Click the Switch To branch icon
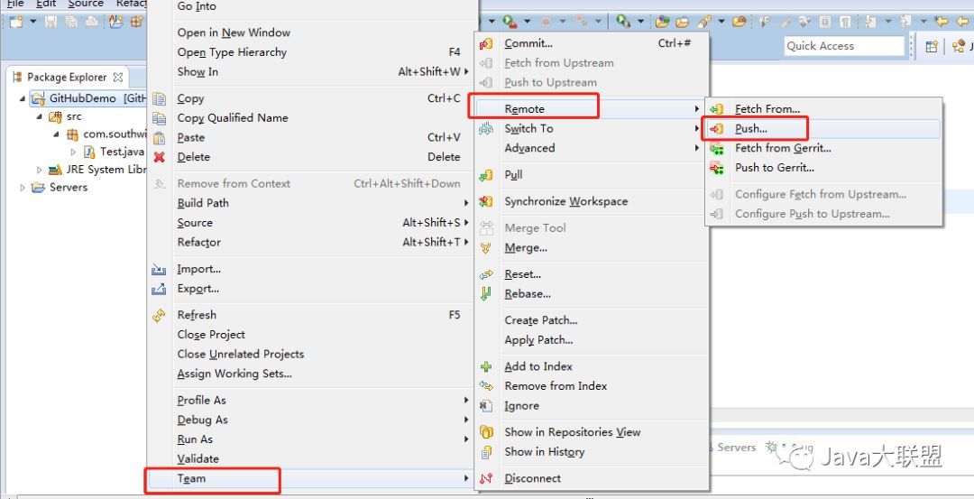Image resolution: width=974 pixels, height=499 pixels. click(x=486, y=129)
